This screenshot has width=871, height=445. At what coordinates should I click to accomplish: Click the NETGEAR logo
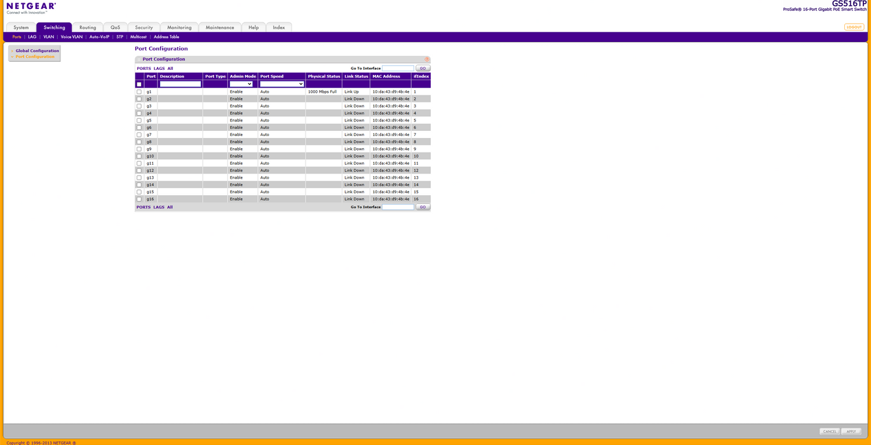click(31, 8)
